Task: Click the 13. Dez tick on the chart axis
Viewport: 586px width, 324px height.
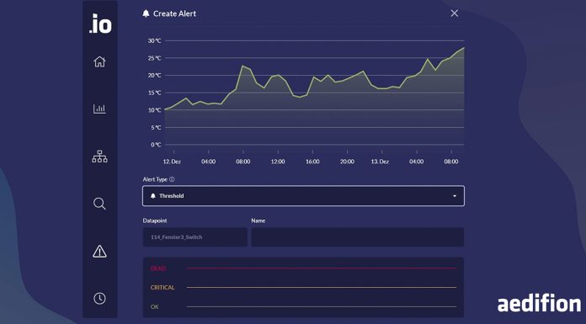Action: tap(380, 162)
